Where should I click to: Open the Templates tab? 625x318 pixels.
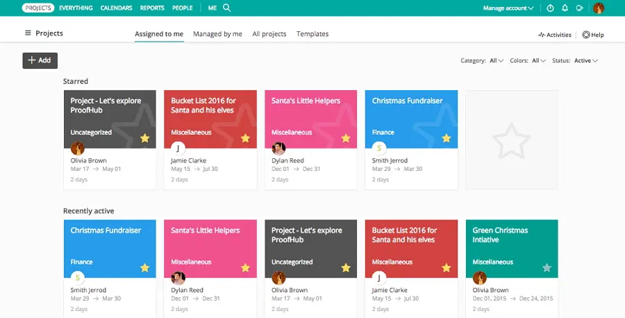coord(312,34)
